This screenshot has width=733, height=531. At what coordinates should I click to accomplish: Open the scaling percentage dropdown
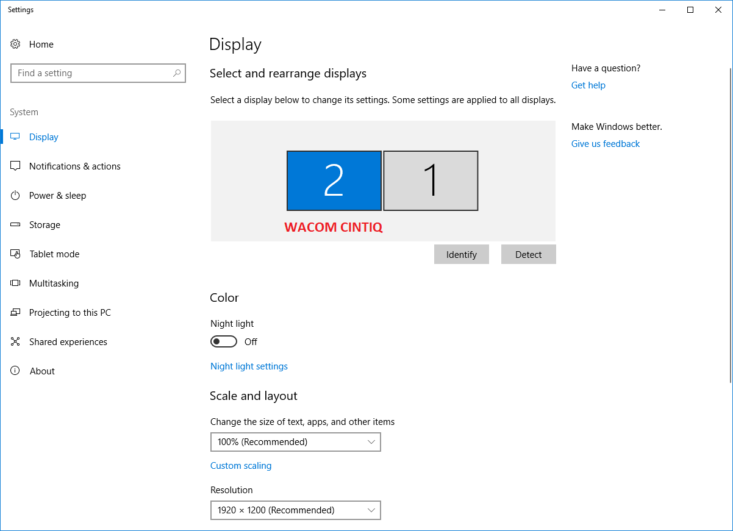coord(295,442)
